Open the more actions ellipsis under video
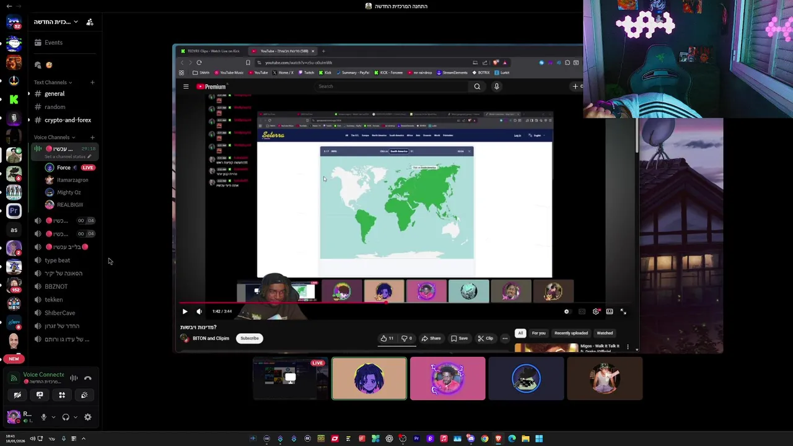The height and width of the screenshot is (446, 793). [x=505, y=338]
